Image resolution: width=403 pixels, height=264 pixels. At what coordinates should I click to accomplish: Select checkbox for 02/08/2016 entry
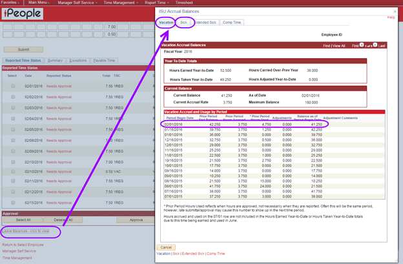[13, 140]
